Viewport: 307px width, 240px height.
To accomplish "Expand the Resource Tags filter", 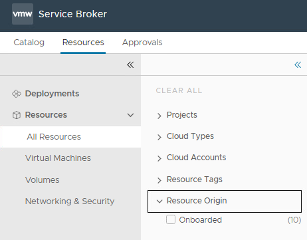I will point(159,180).
